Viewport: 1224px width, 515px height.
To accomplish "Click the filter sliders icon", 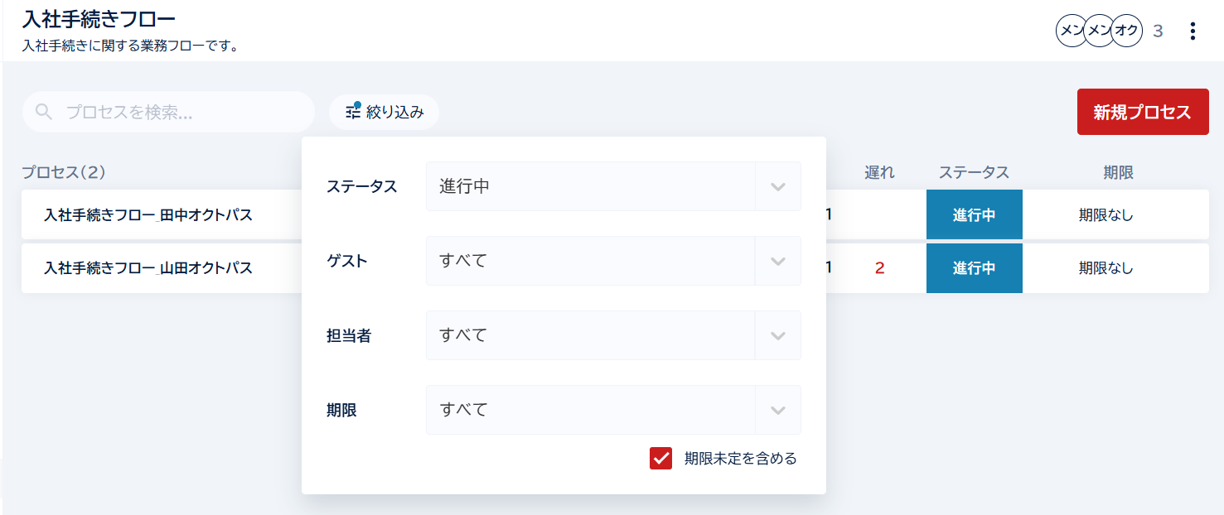I will [x=353, y=112].
